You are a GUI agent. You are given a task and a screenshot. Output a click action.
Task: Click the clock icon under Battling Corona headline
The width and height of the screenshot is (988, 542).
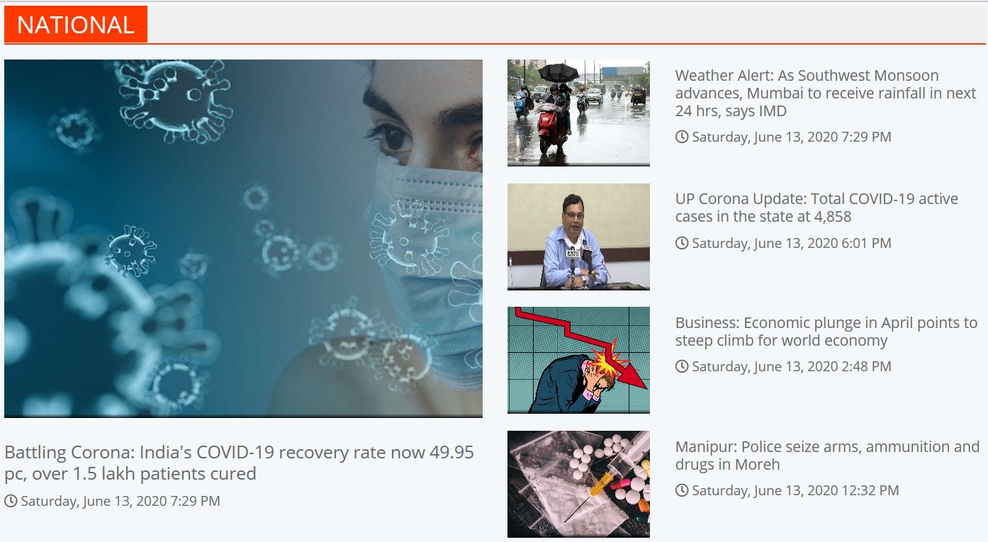click(x=11, y=501)
